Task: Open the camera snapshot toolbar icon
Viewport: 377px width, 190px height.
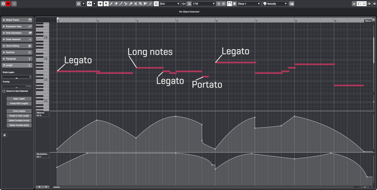Action: click(79, 4)
